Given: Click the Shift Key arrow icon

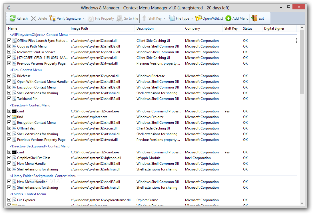Looking at the screenshot, I should 144,18.
